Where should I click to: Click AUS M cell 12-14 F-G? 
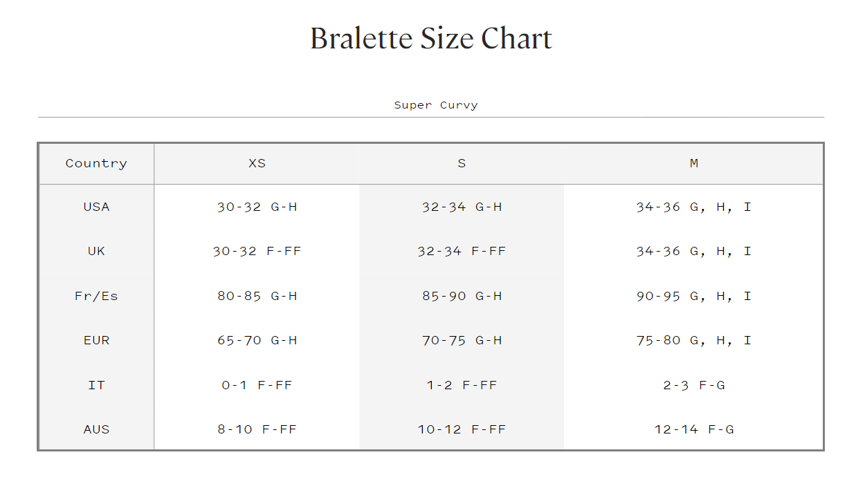[x=693, y=429]
